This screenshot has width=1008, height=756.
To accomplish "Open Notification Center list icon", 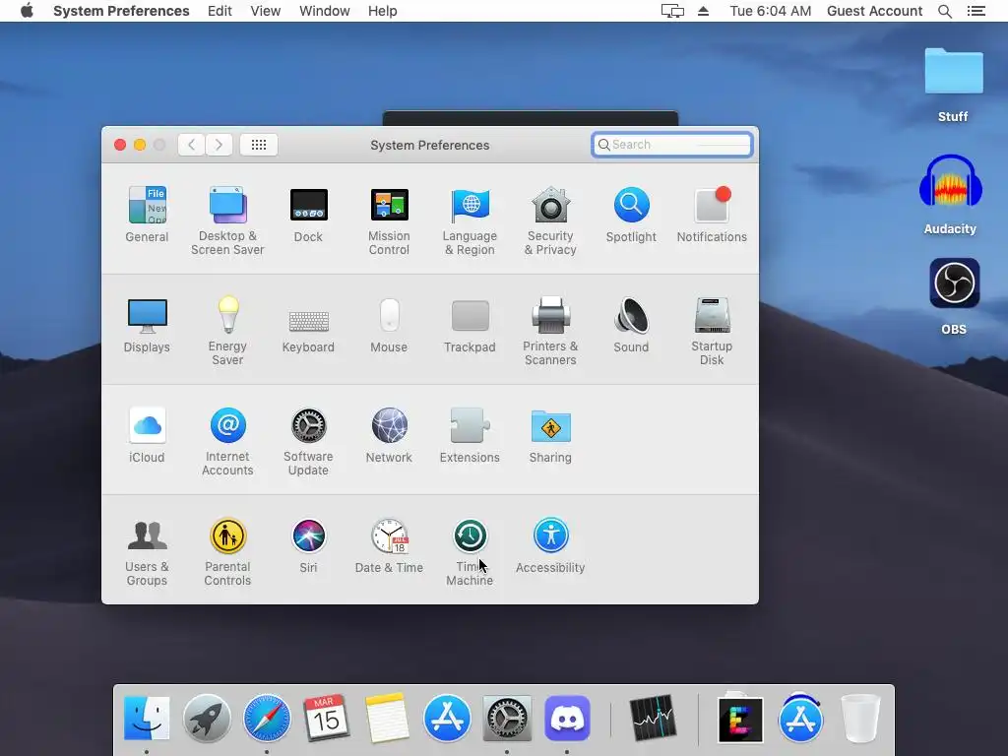I will pyautogui.click(x=976, y=11).
